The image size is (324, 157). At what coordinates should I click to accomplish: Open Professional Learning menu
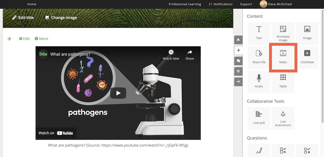tap(185, 4)
